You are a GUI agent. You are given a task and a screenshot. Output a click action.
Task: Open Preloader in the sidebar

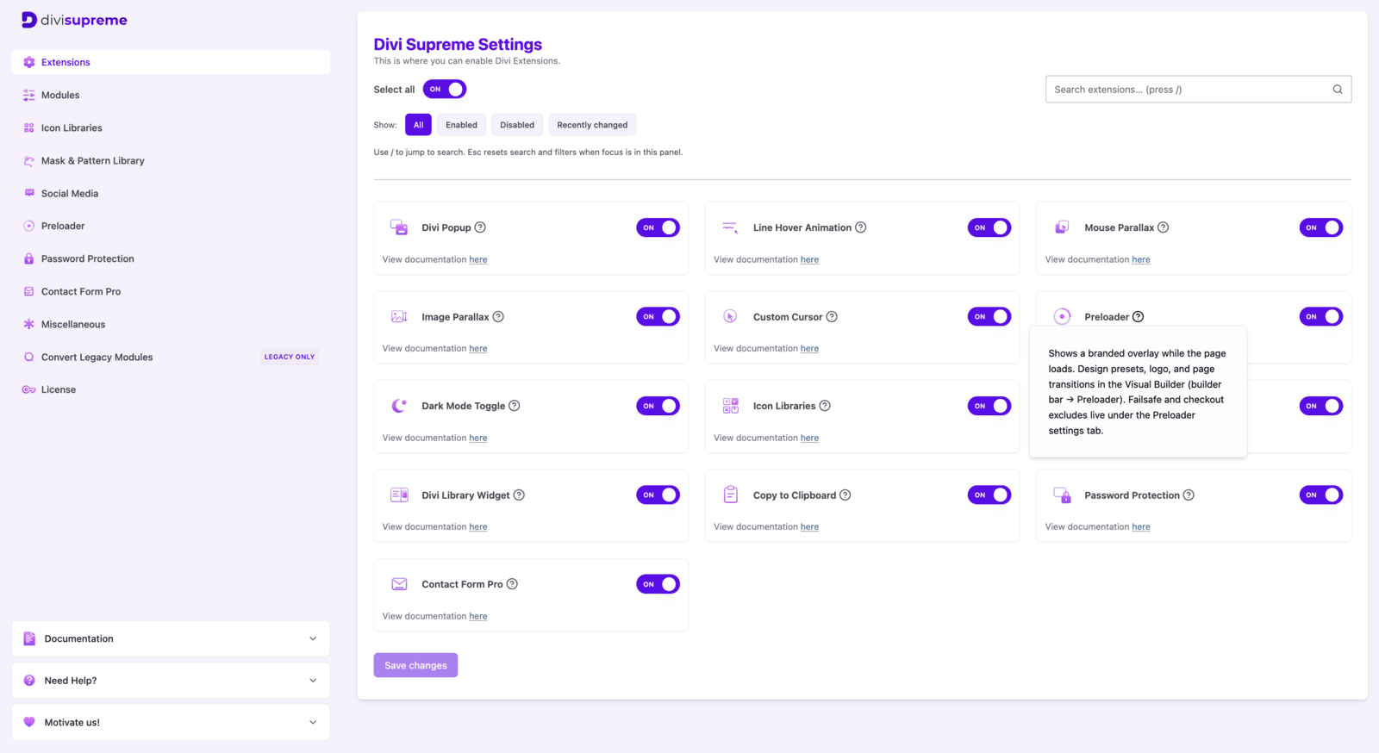(171, 226)
